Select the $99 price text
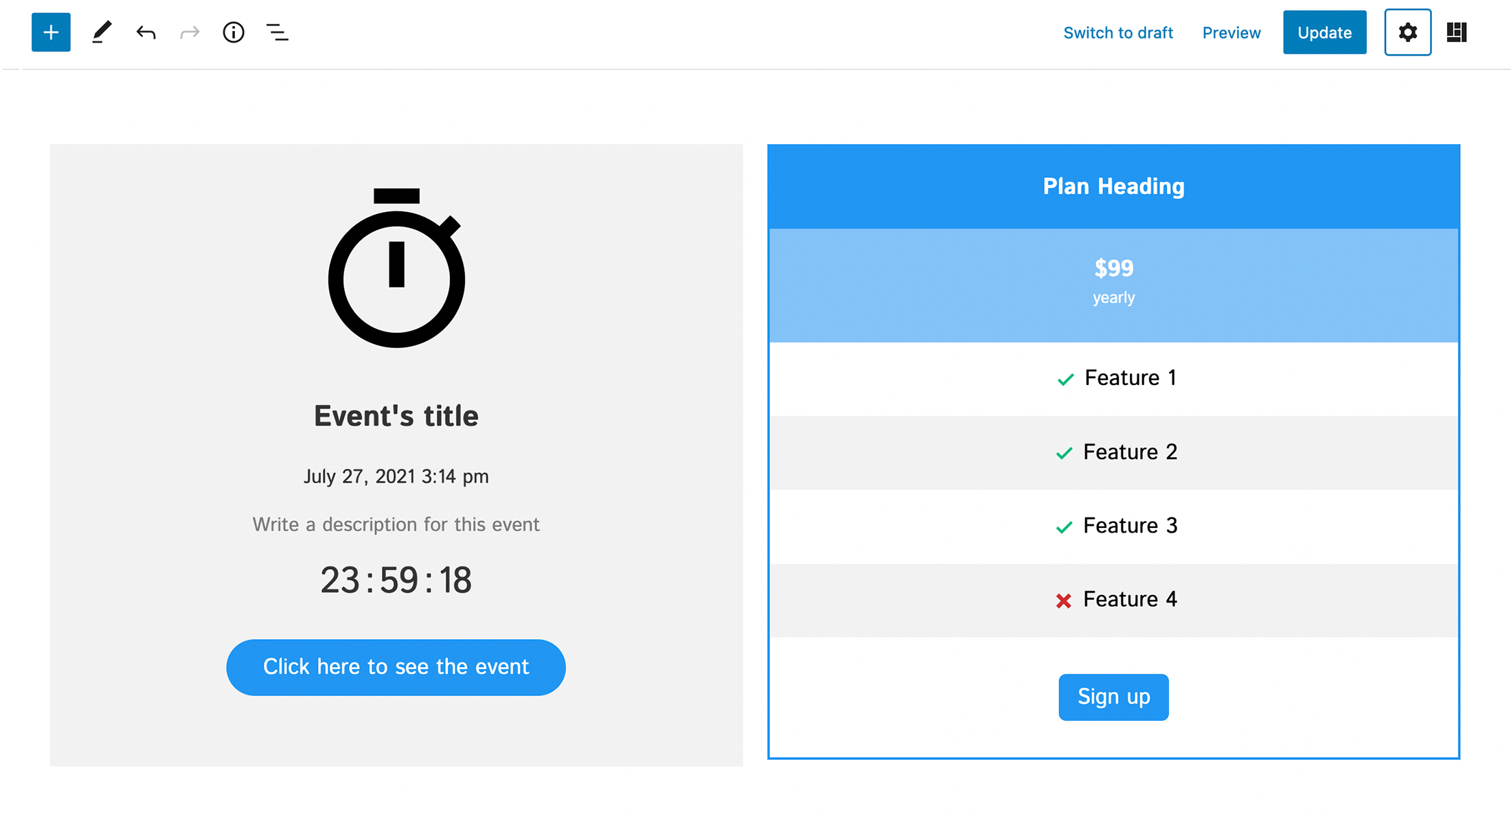 [1113, 268]
